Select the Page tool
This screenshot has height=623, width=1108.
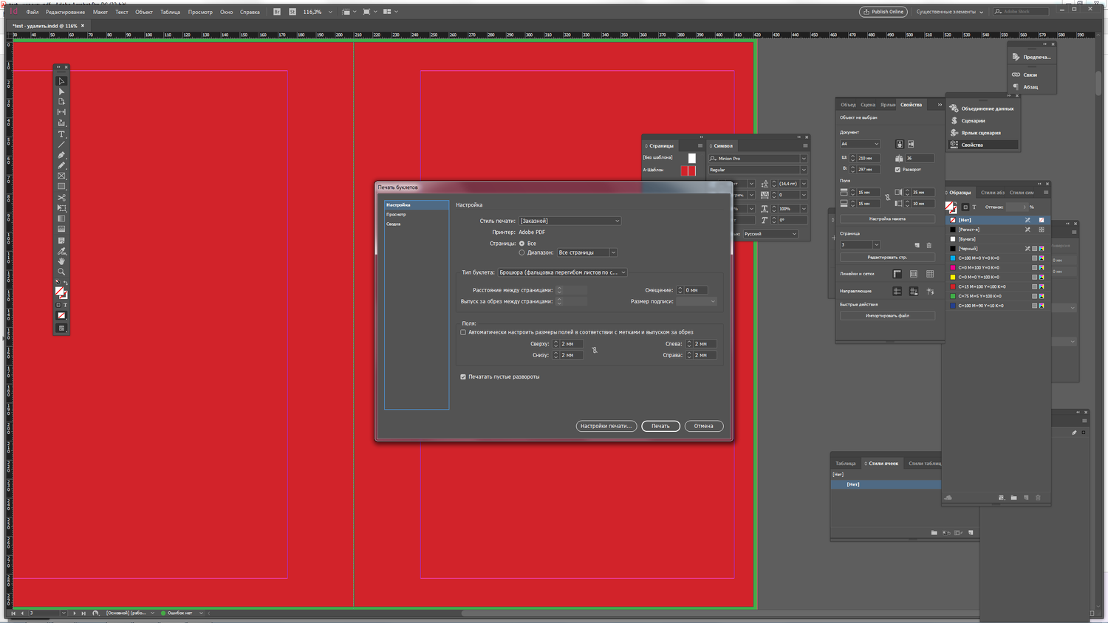coord(61,102)
